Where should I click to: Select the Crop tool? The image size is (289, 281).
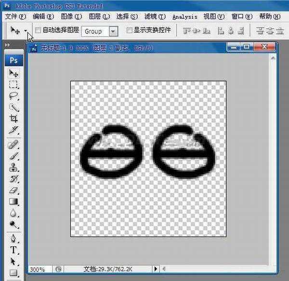(14, 118)
